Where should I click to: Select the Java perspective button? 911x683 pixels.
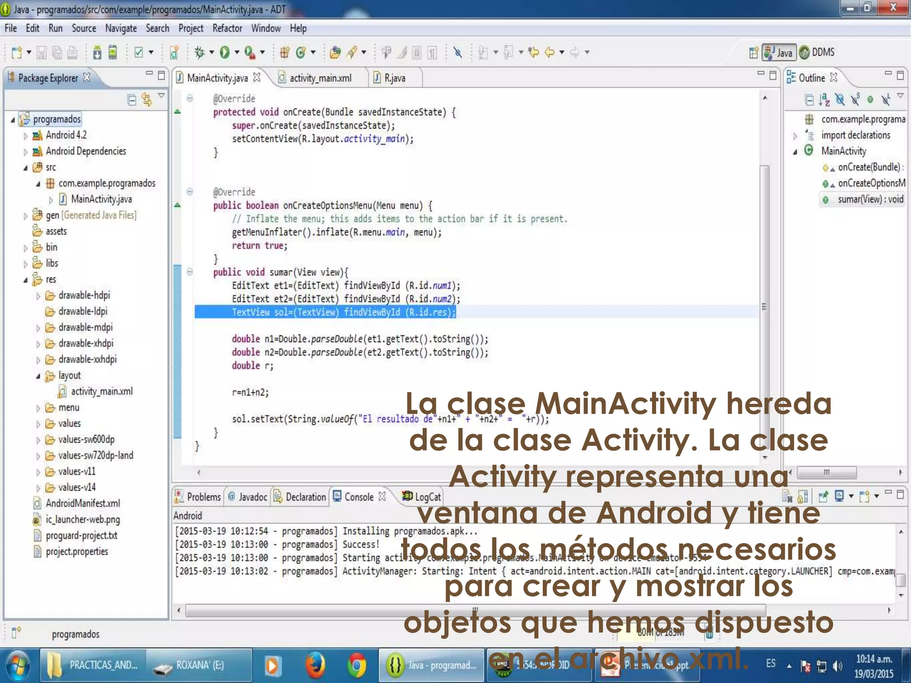coord(778,52)
